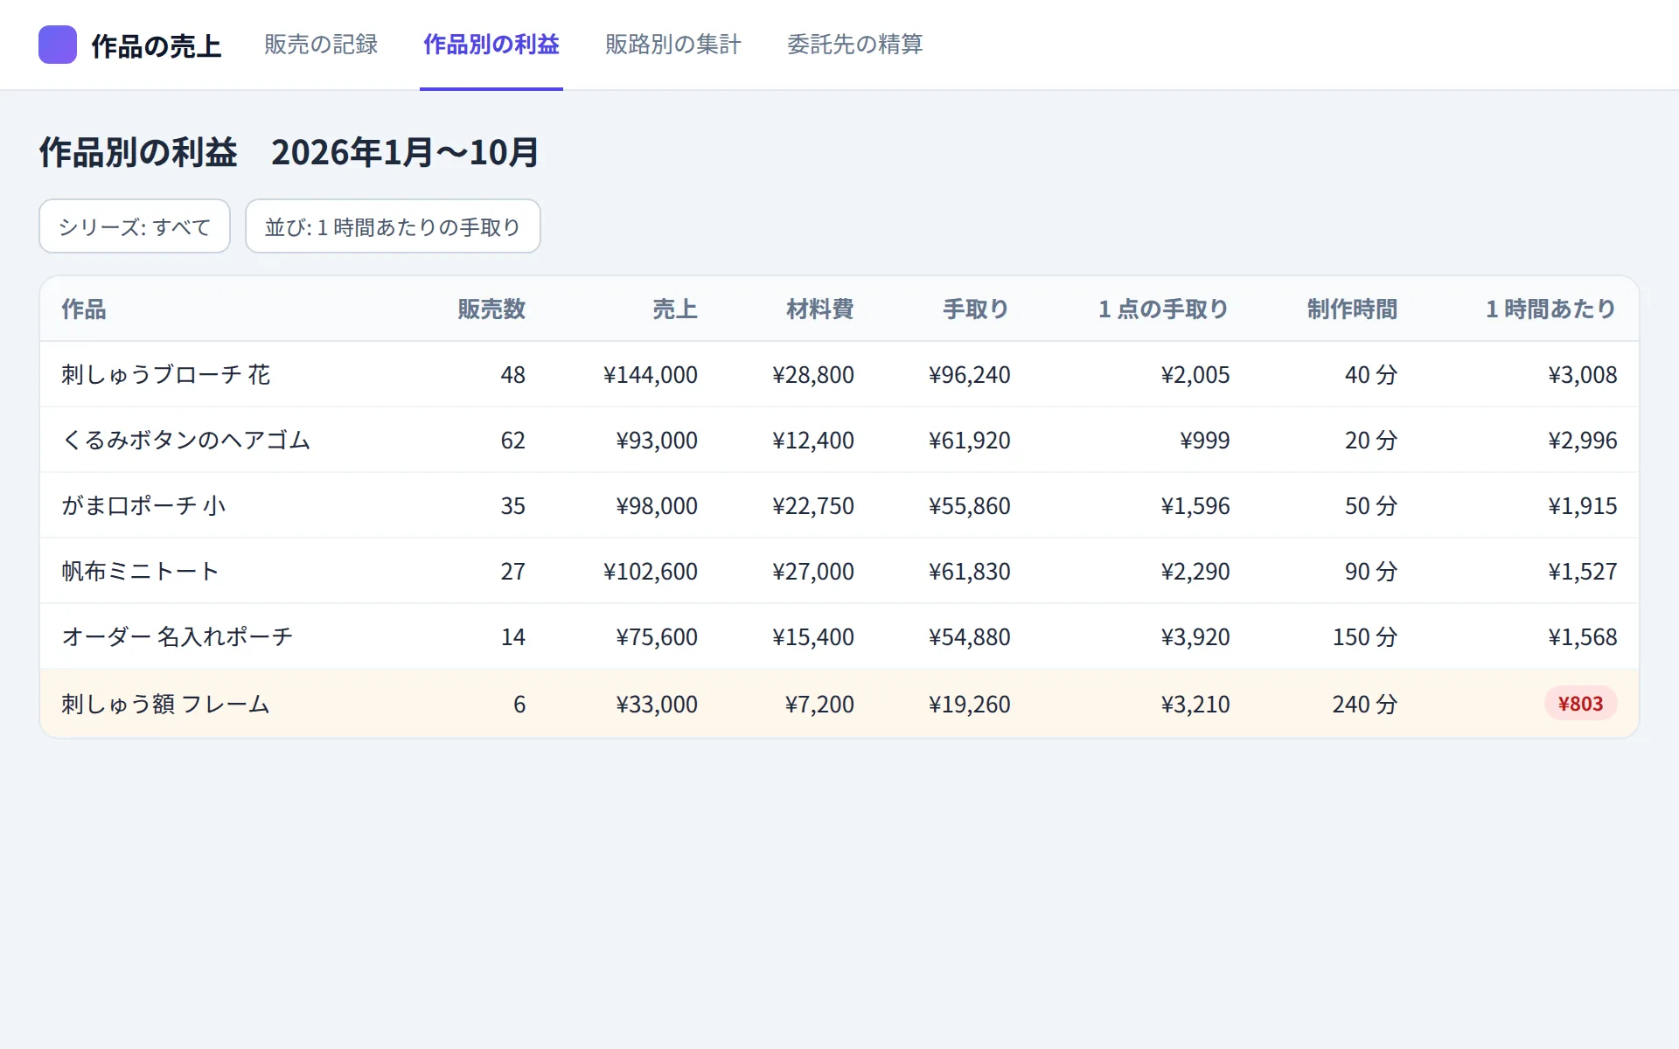Select the がま口ポーチ 小 row name

(143, 505)
